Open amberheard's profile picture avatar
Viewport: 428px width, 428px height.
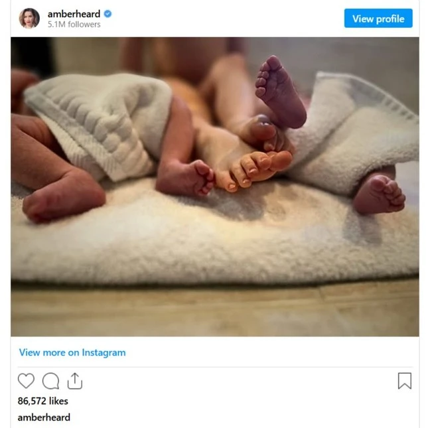coord(29,19)
